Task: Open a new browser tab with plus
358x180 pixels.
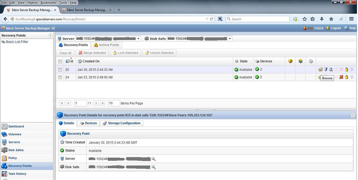Action: [119, 10]
